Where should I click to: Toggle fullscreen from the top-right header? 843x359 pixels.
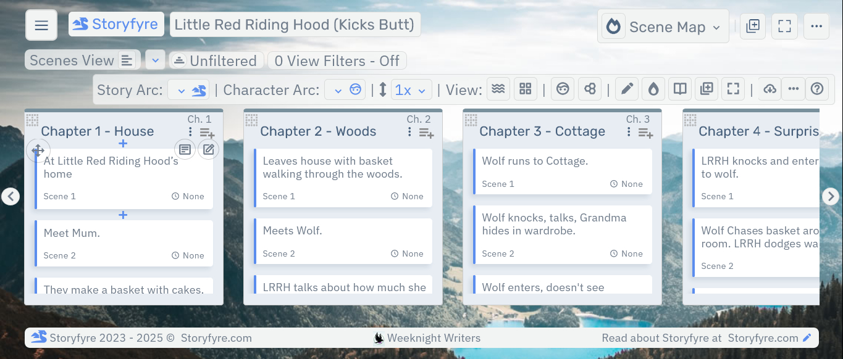[x=784, y=27]
